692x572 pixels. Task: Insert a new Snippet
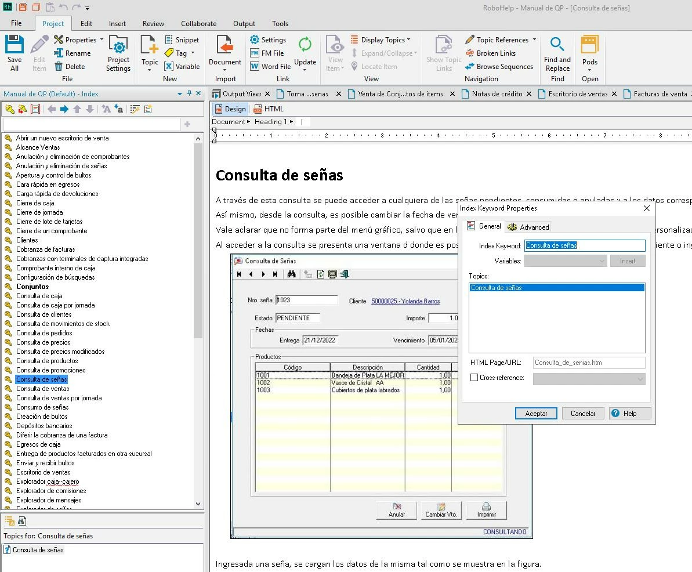182,39
